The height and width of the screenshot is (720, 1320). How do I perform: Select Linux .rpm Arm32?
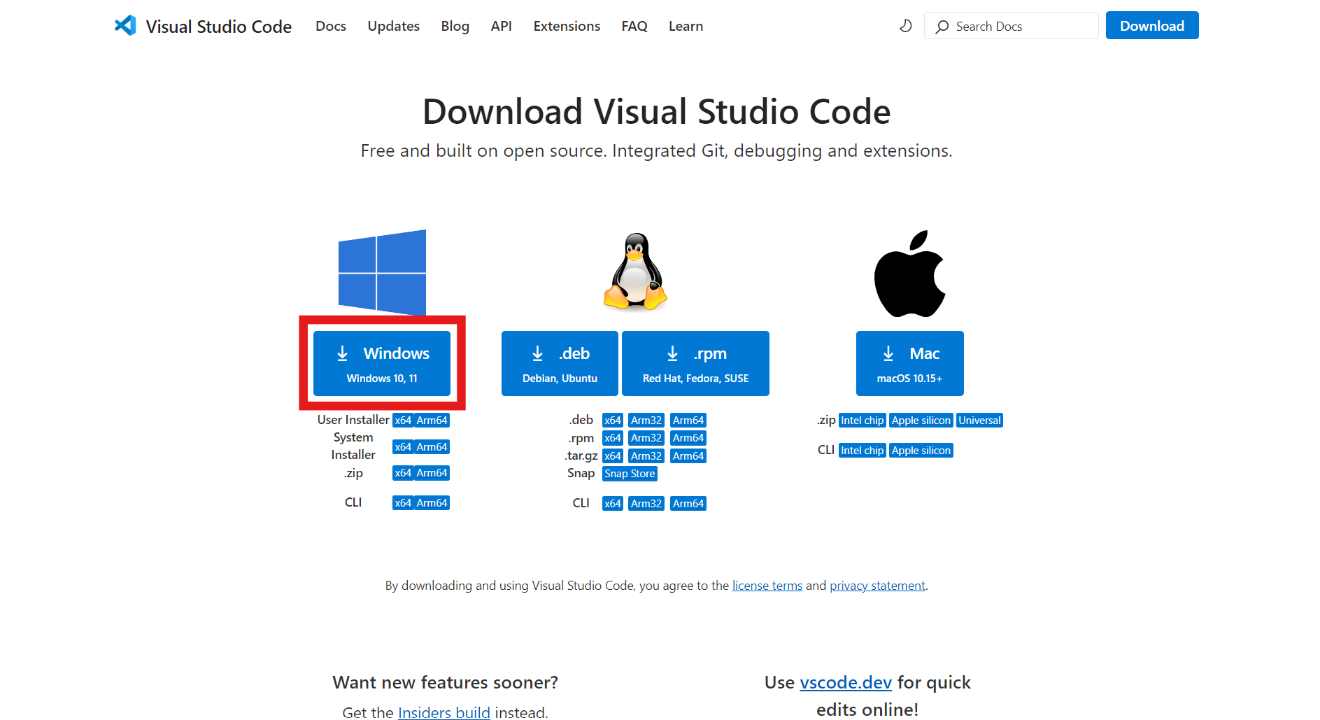pos(646,438)
